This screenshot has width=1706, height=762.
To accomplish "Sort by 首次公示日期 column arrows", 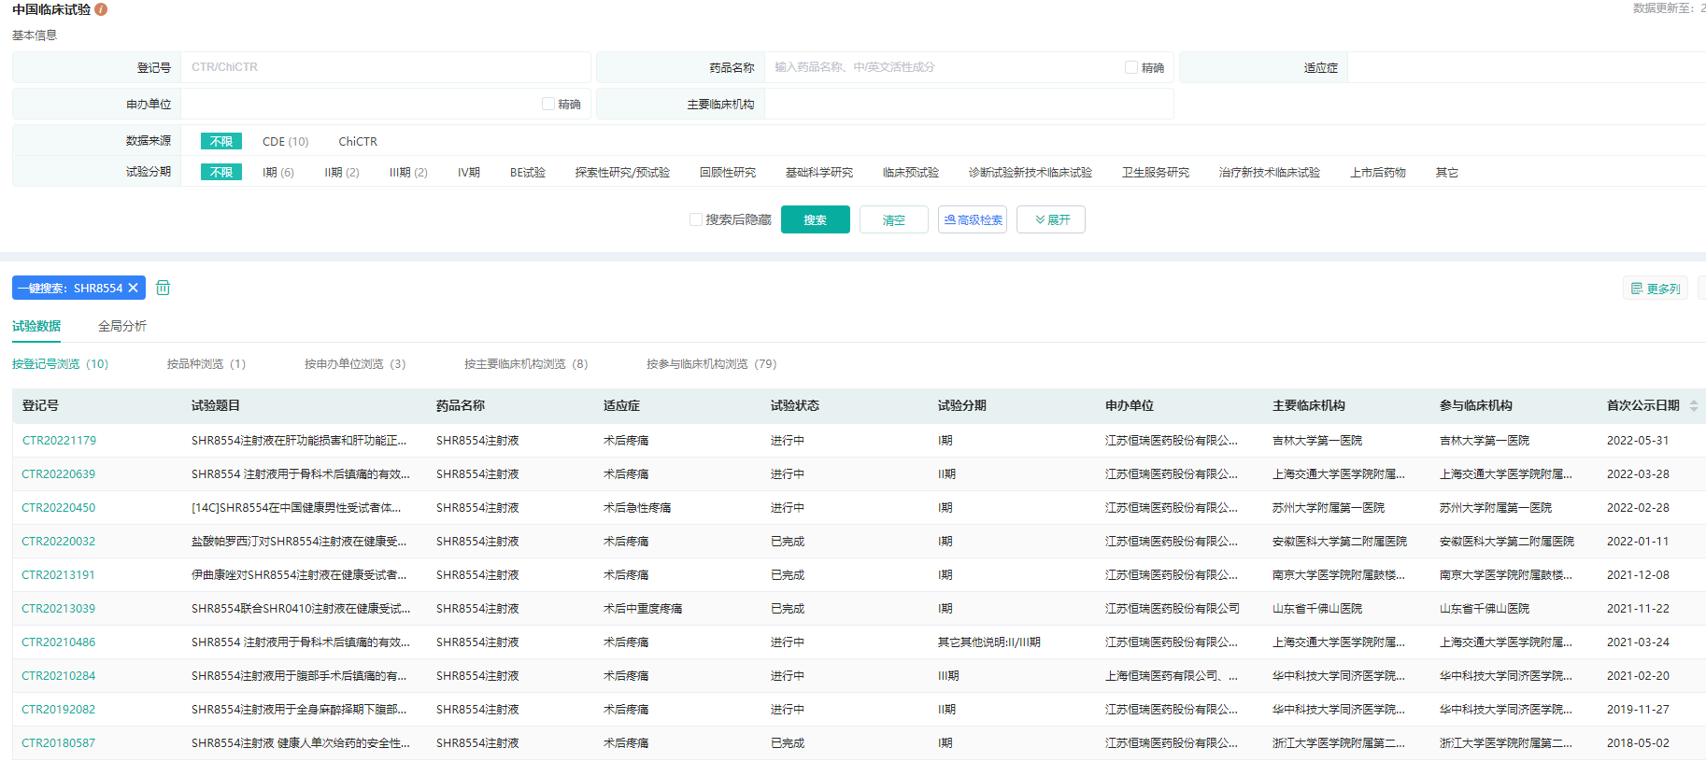I will (1693, 405).
